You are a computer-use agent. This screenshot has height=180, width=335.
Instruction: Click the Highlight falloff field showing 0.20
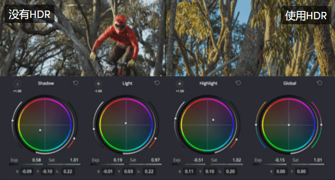(x=230, y=171)
